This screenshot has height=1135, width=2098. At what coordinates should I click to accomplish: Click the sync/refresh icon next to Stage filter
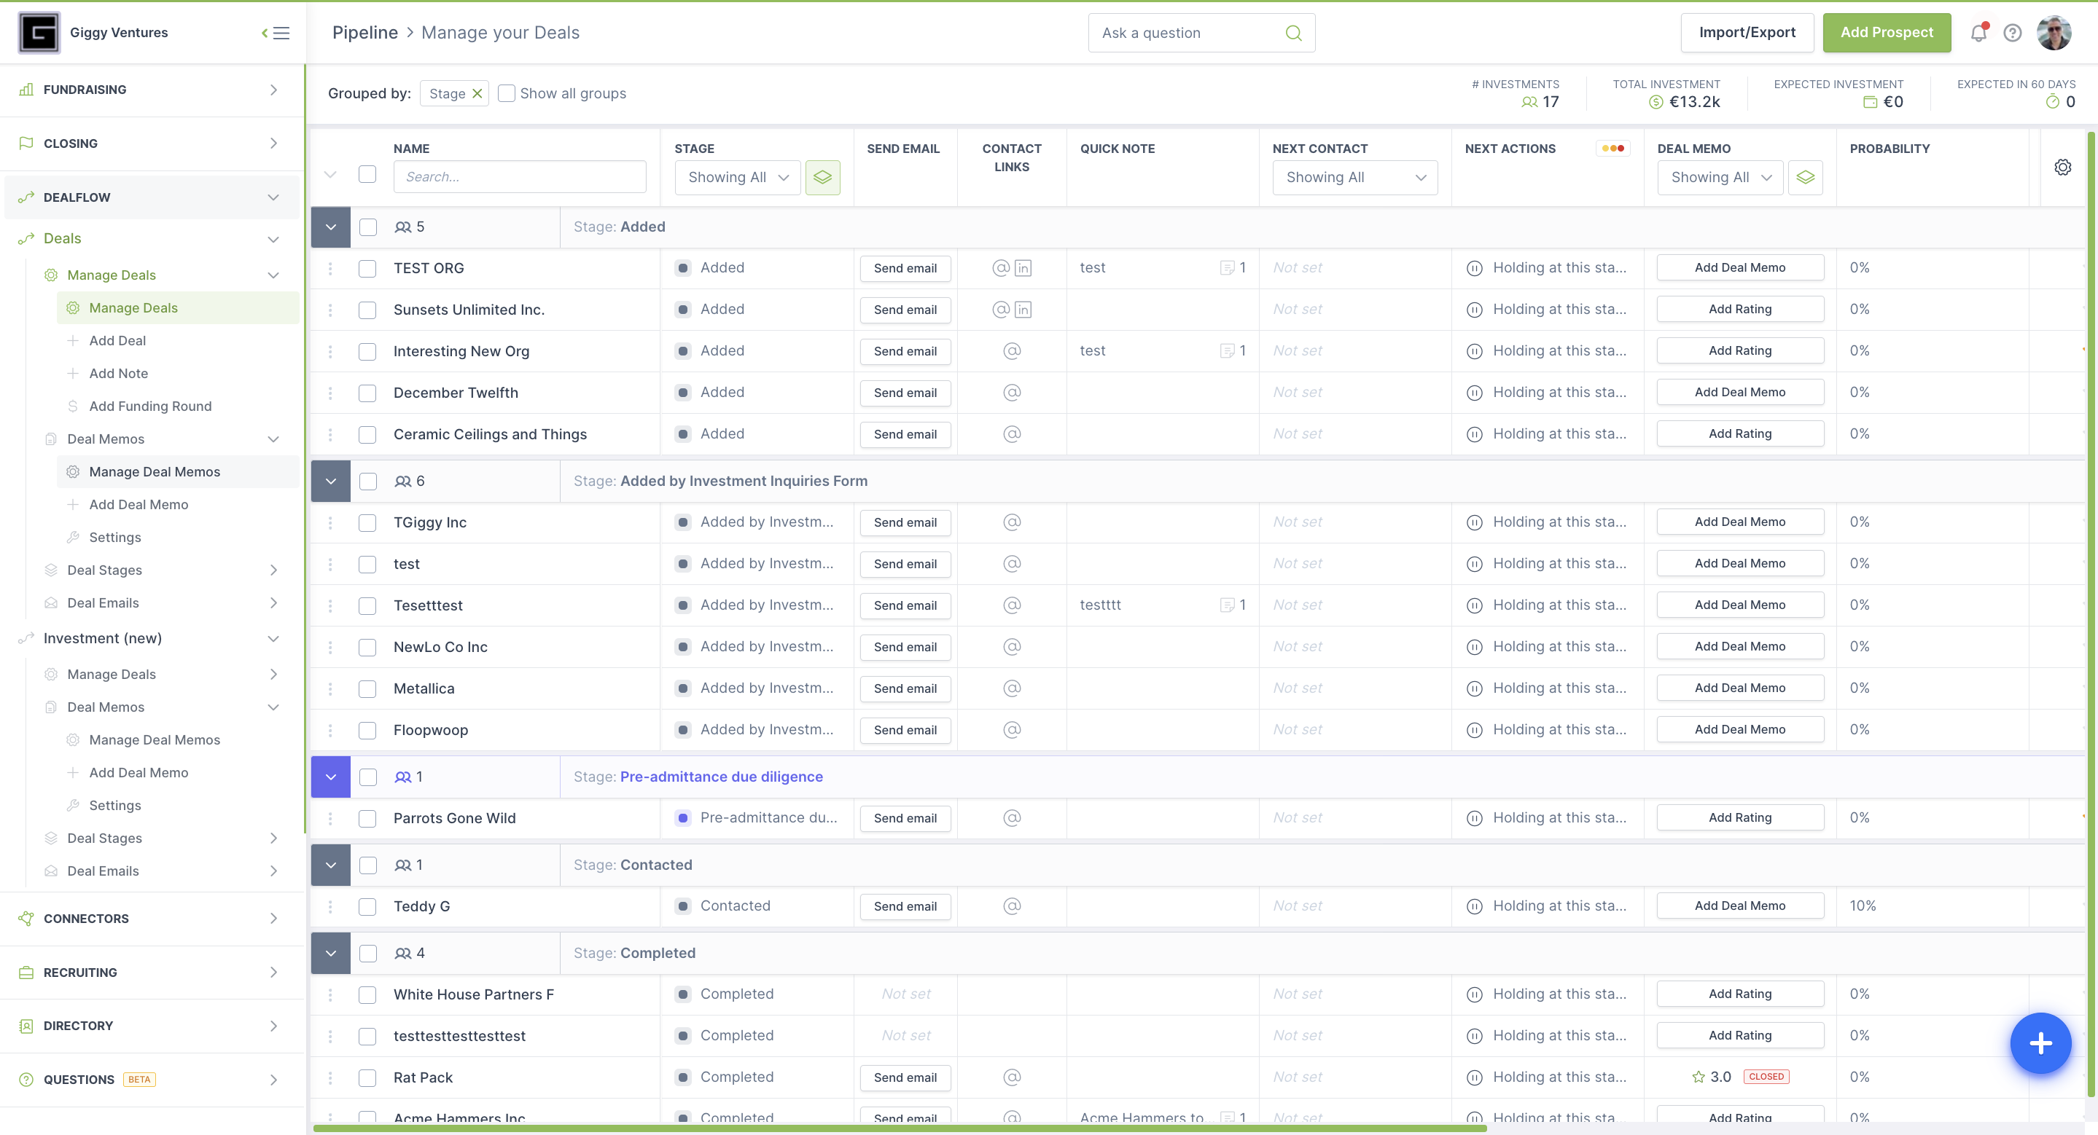(x=824, y=176)
